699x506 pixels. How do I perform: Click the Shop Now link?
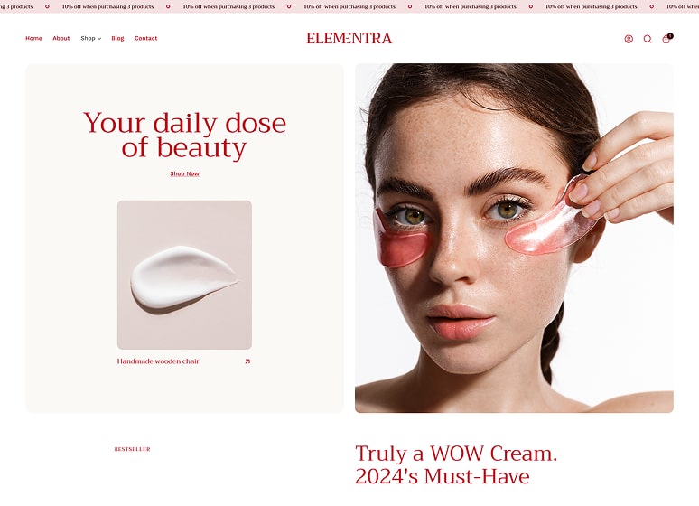(x=184, y=173)
